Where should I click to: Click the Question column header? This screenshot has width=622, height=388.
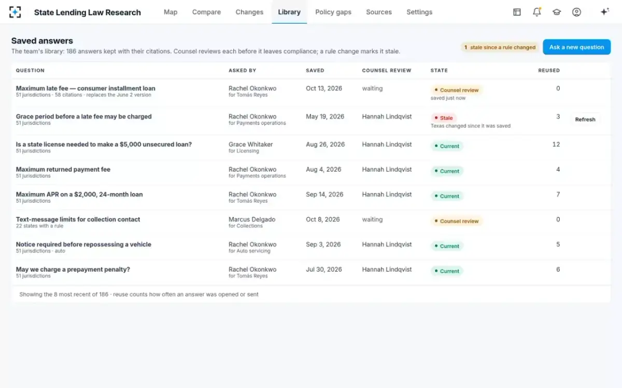30,70
